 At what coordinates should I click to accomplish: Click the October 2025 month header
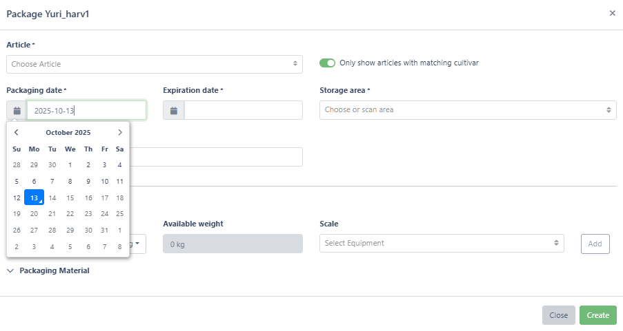pyautogui.click(x=68, y=132)
